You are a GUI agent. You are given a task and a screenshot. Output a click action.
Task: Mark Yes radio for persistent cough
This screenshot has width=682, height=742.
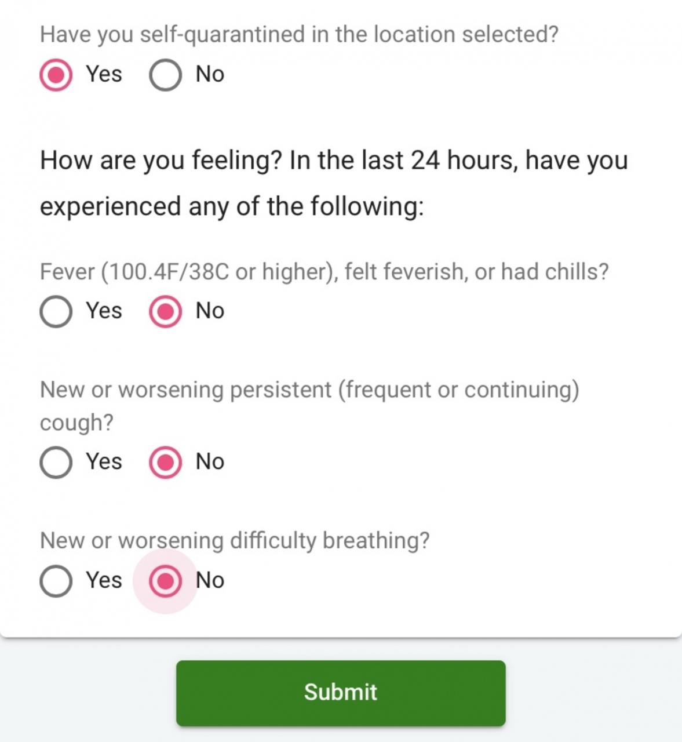56,462
